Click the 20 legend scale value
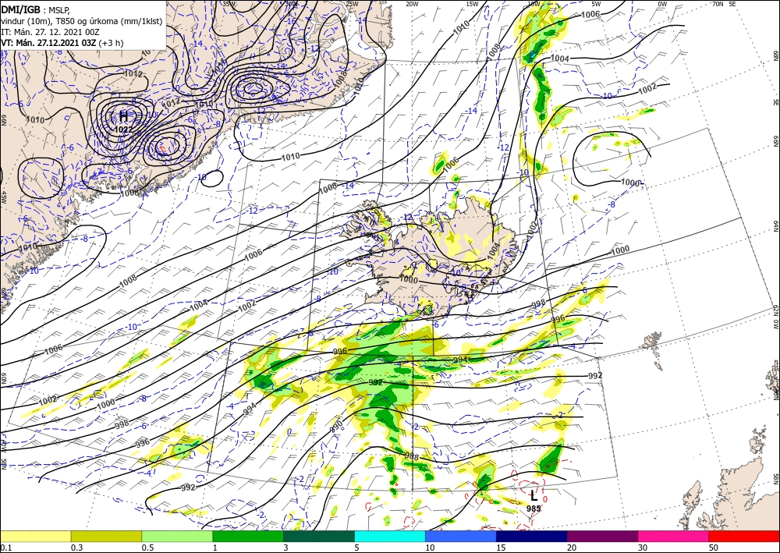 tap(572, 548)
